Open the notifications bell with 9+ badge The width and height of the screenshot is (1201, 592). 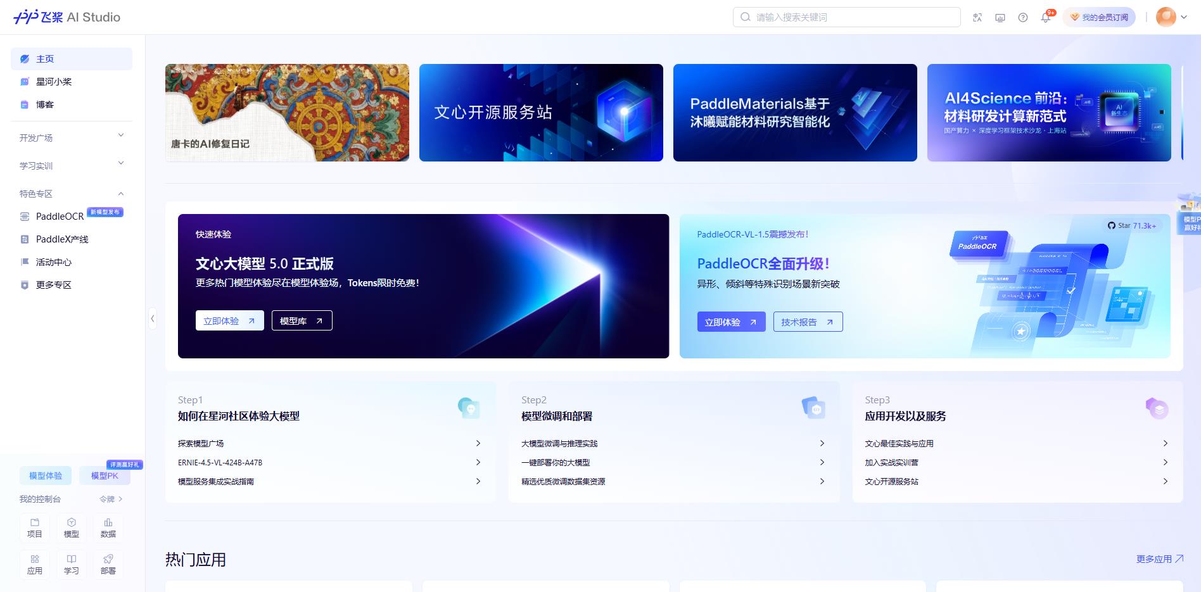(x=1046, y=17)
